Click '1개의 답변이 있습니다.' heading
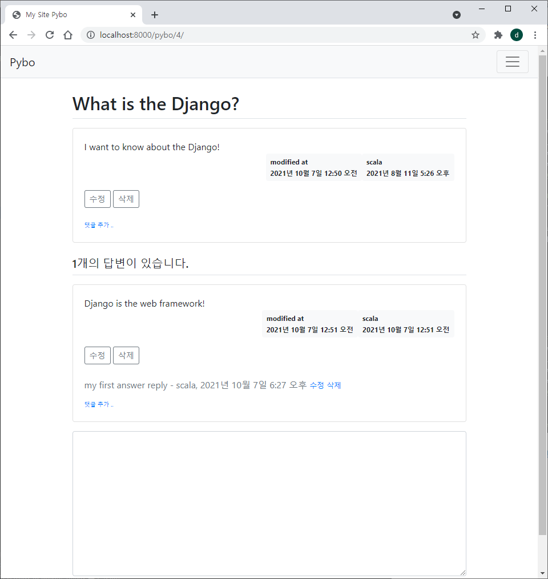 point(130,263)
